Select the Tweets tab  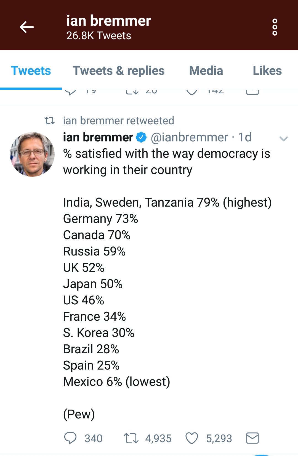point(31,71)
